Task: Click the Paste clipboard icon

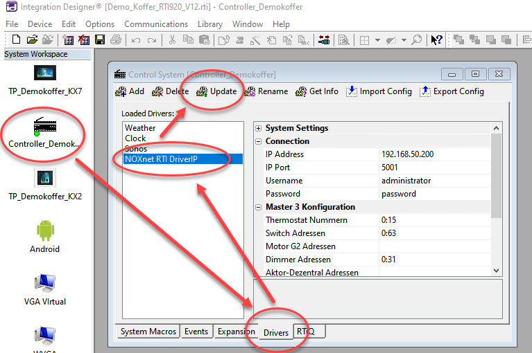Action: coord(204,39)
